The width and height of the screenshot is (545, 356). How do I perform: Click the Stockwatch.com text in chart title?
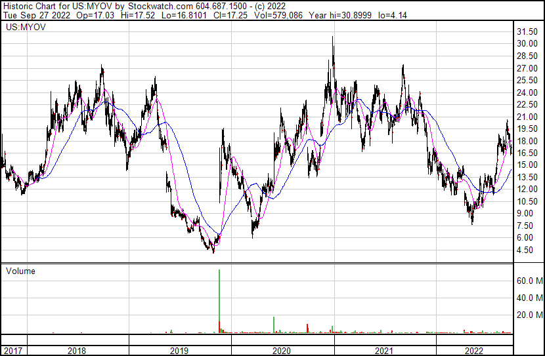pos(160,6)
